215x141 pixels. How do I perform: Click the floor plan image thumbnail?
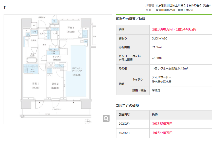pos(58,69)
